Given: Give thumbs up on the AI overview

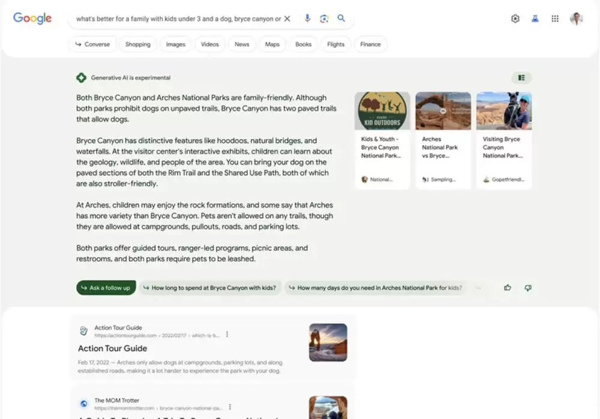Looking at the screenshot, I should [x=508, y=288].
